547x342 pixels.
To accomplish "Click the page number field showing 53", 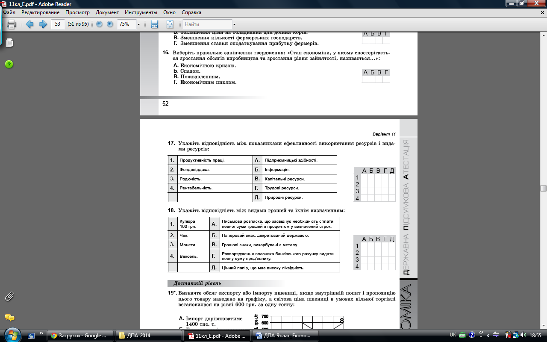I will pyautogui.click(x=58, y=24).
